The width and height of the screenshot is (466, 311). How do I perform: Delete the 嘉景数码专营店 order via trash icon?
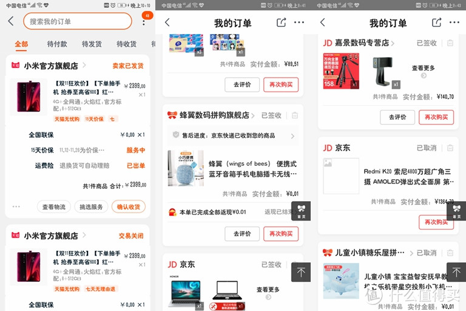450,43
